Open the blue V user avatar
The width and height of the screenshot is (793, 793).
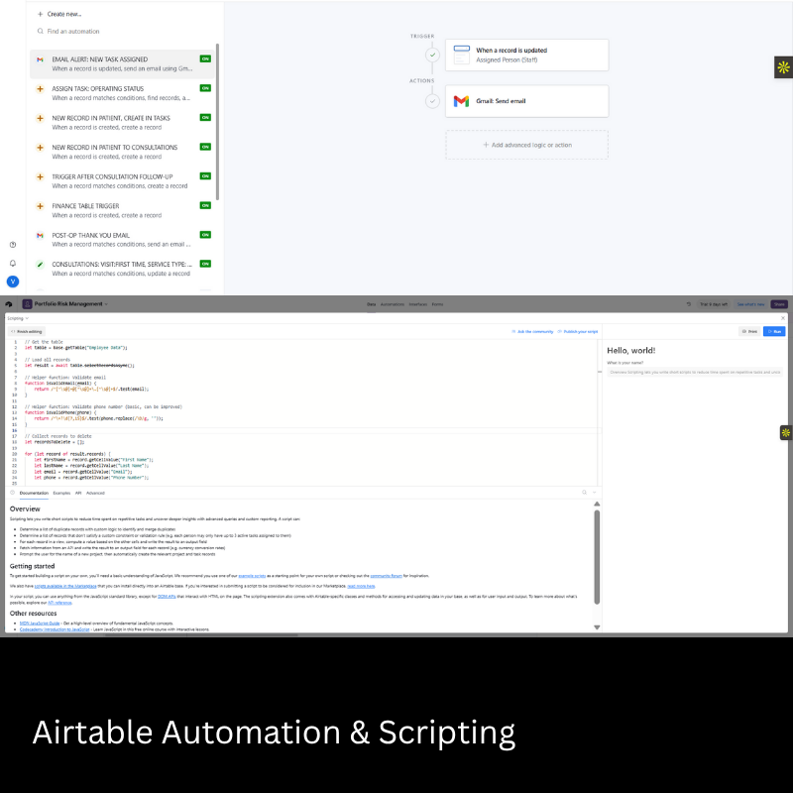pyautogui.click(x=13, y=282)
